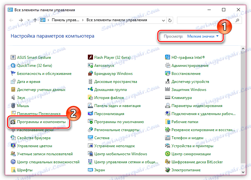The width and height of the screenshot is (251, 180).
Task: Click the Up one level arrow
Action: [35, 20]
